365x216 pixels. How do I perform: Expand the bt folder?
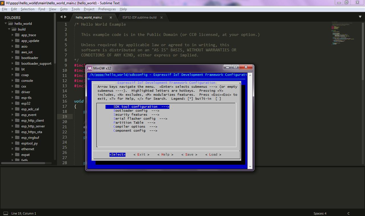coord(13,69)
